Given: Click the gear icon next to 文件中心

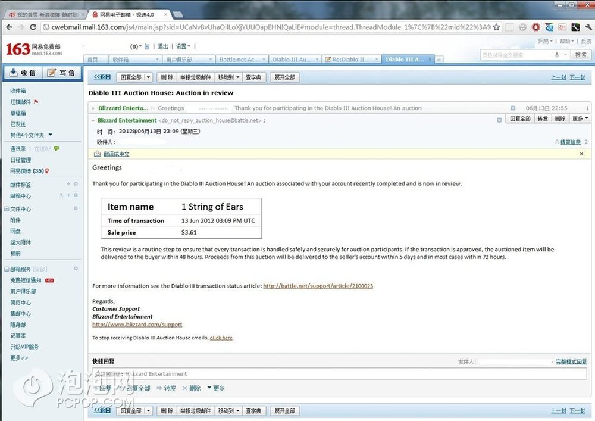Looking at the screenshot, I should (76, 208).
